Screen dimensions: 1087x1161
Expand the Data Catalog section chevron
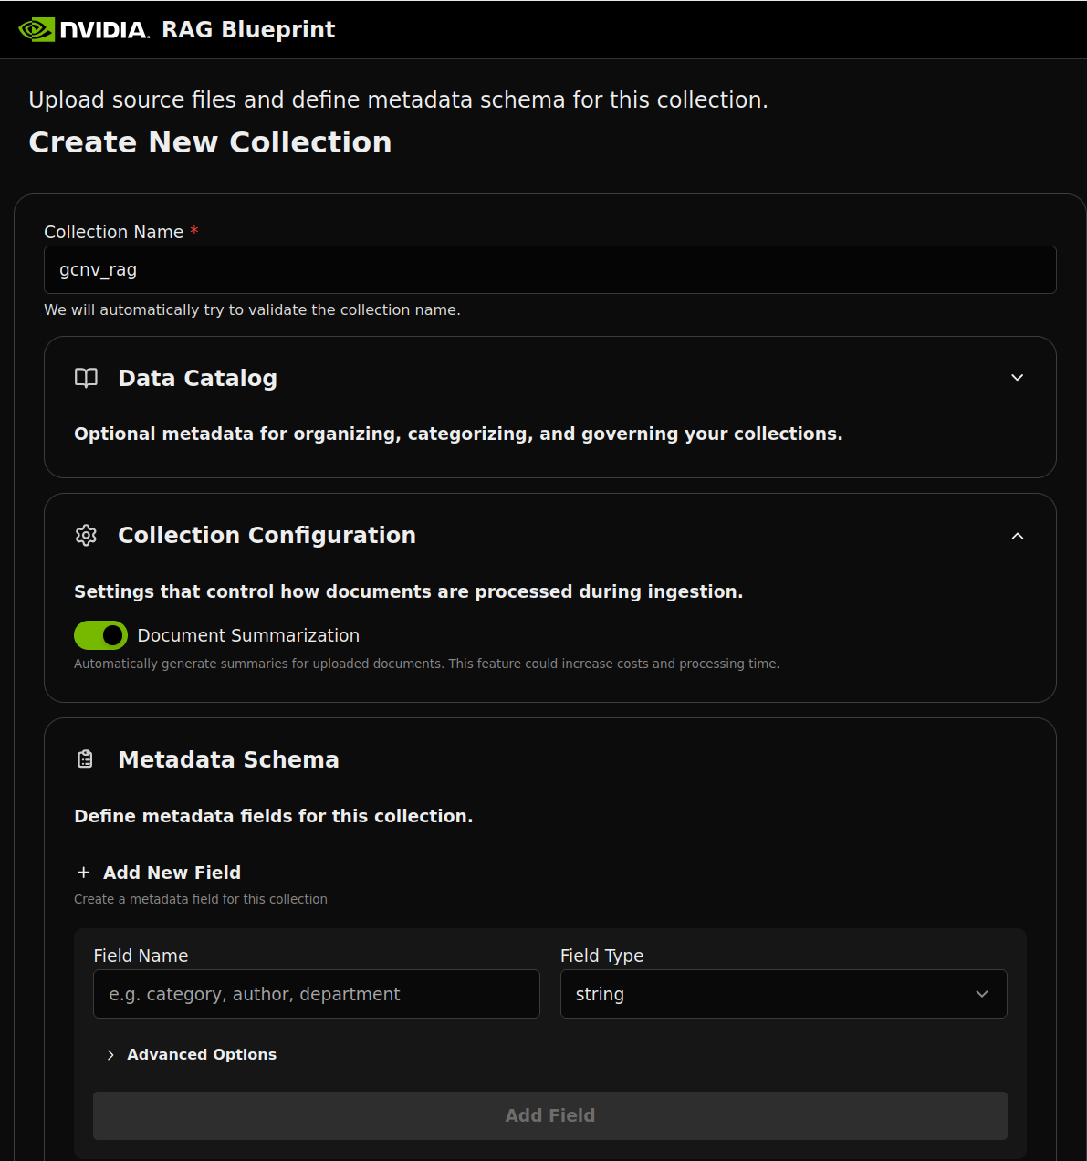pos(1018,378)
